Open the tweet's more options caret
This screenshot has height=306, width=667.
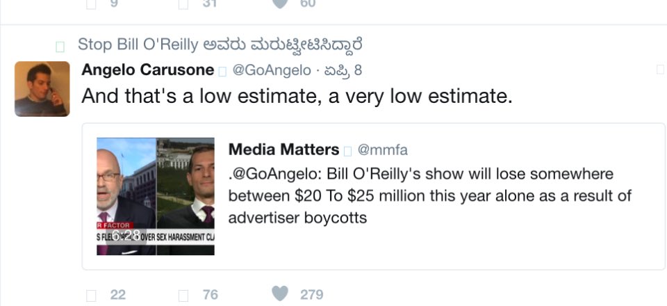(x=659, y=69)
